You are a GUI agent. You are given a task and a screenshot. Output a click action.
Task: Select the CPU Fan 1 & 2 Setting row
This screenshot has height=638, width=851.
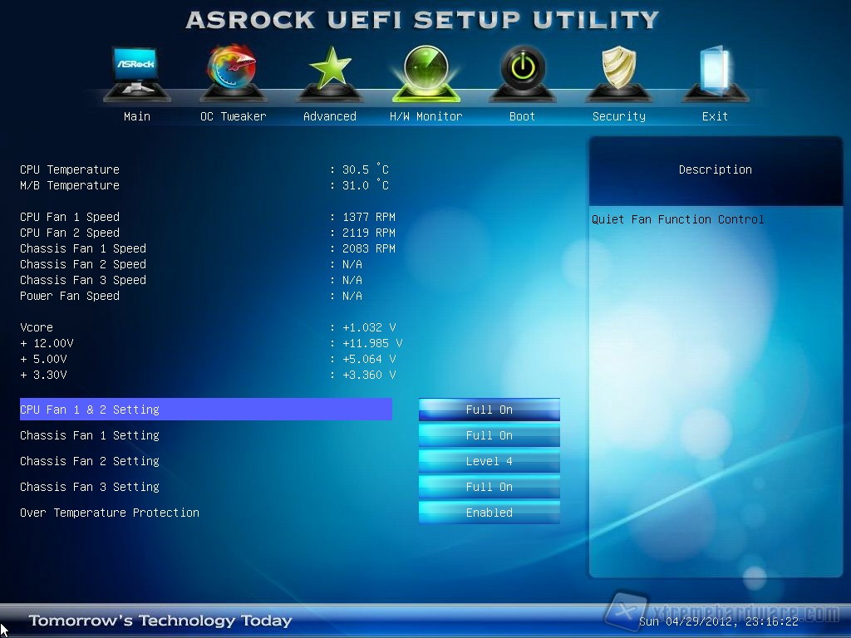click(205, 410)
